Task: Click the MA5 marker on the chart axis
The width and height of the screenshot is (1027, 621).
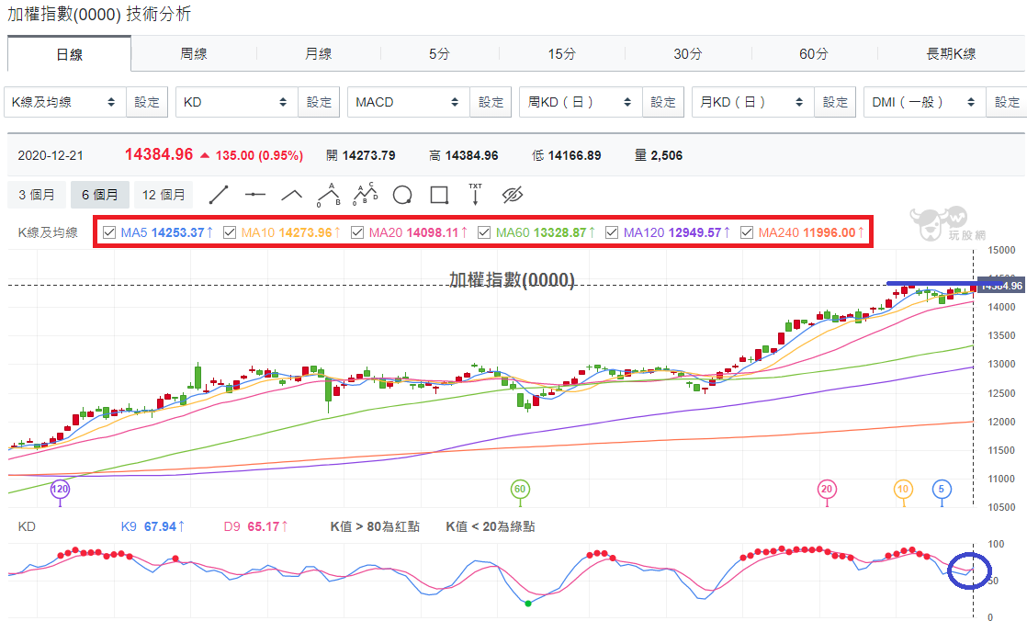Action: pos(942,489)
